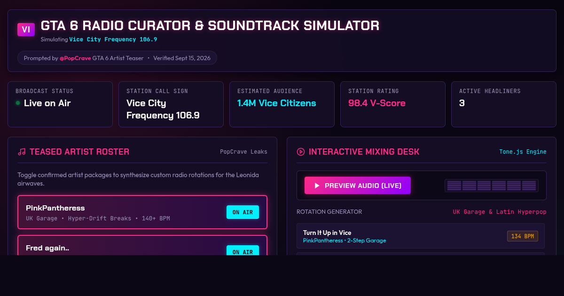Image resolution: width=564 pixels, height=296 pixels.
Task: Click the 98.4 V-Score rating value
Action: [377, 103]
